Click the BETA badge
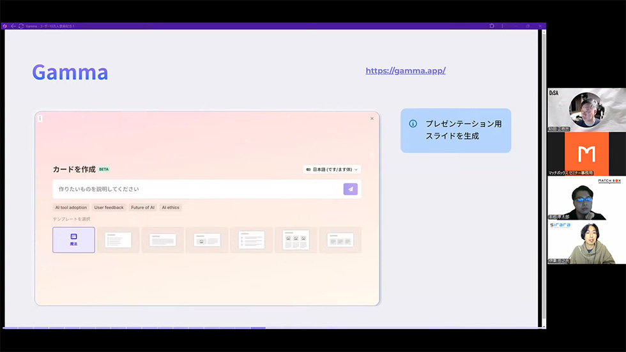 point(103,169)
